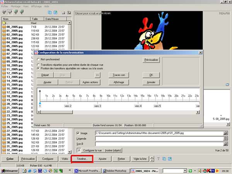Click the Démarrer start button

click(10, 171)
